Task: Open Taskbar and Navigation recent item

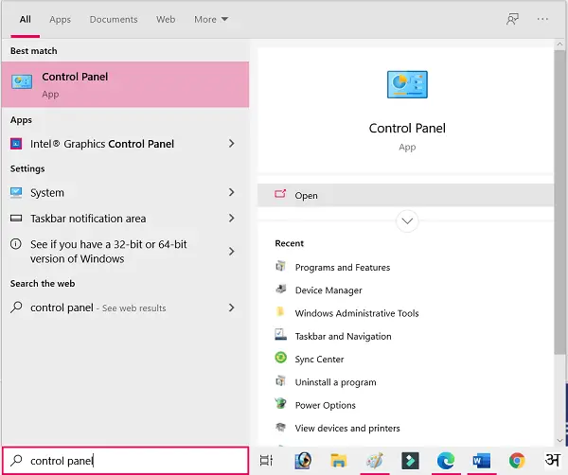Action: coord(343,336)
